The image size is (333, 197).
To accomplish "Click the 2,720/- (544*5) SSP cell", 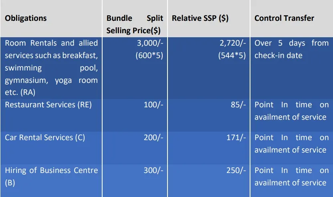I will click(x=232, y=49).
